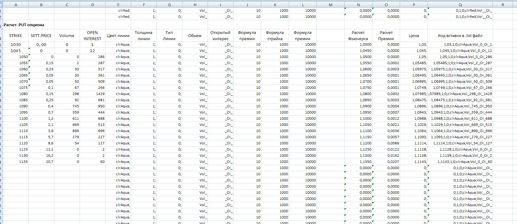Click column M header
517x224 pixels.
pos(330,5)
